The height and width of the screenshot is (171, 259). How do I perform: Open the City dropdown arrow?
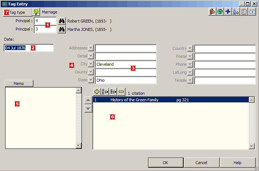point(91,64)
